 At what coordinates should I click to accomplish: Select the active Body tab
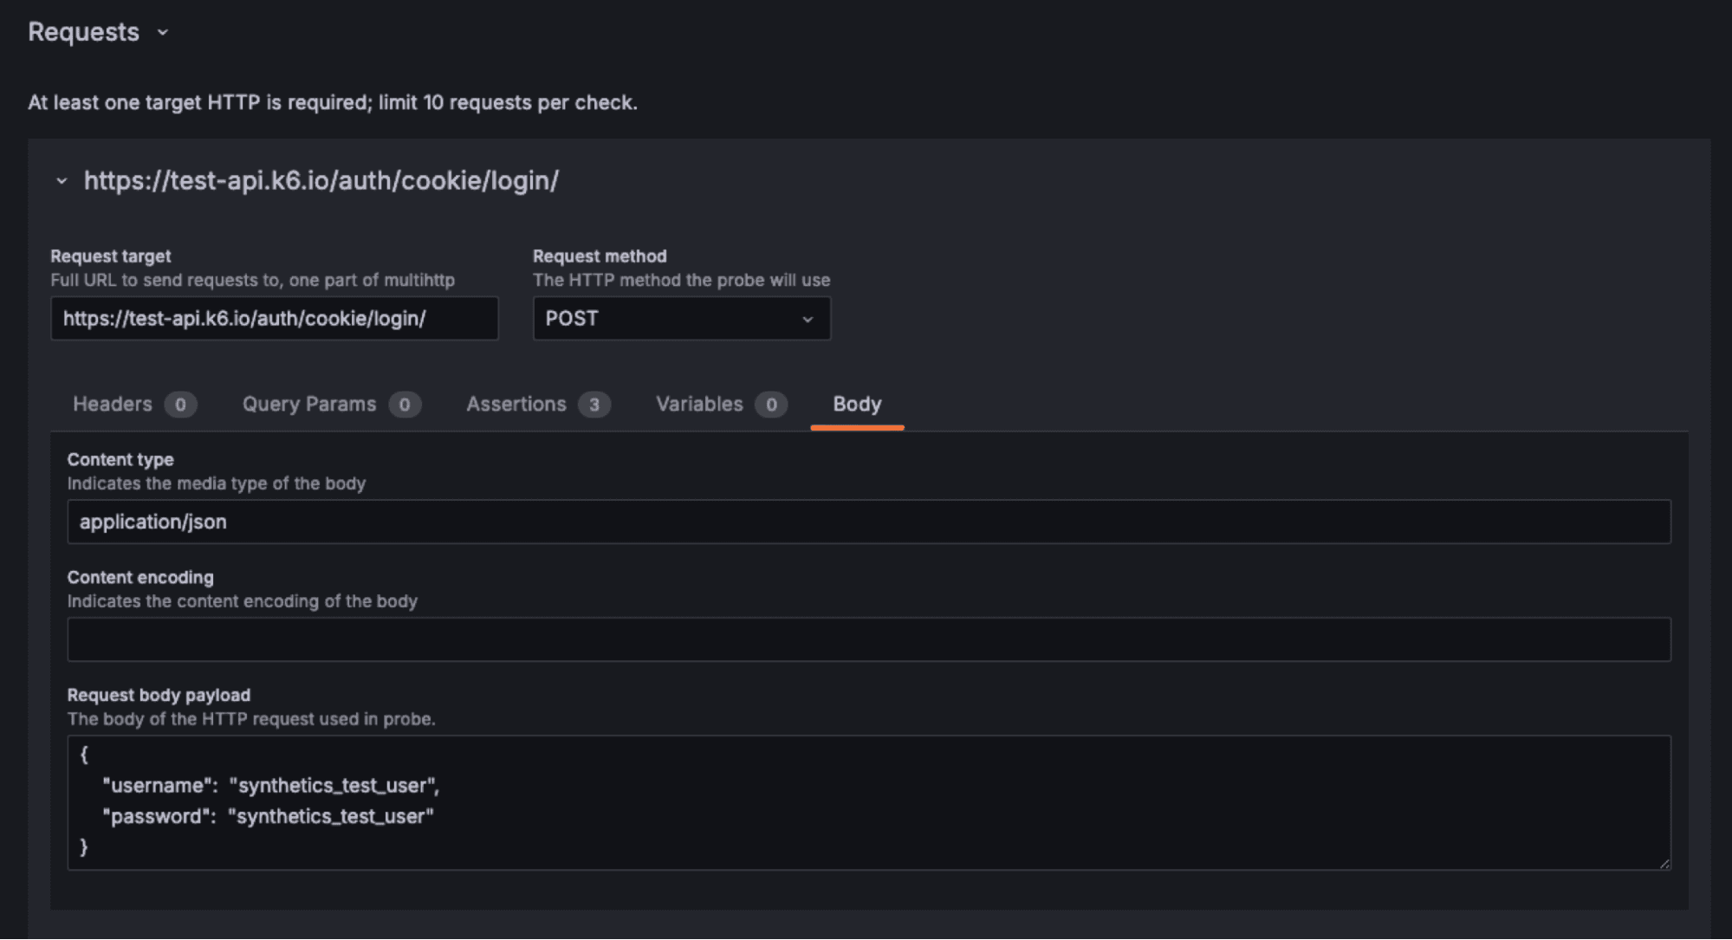pos(856,404)
